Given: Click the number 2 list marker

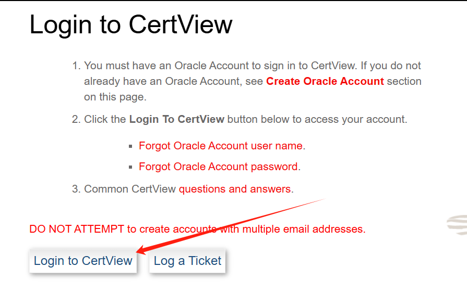Looking at the screenshot, I should [76, 119].
